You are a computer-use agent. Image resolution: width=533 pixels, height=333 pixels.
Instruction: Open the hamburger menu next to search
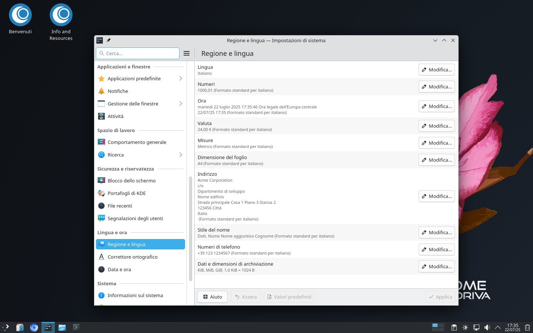(187, 53)
